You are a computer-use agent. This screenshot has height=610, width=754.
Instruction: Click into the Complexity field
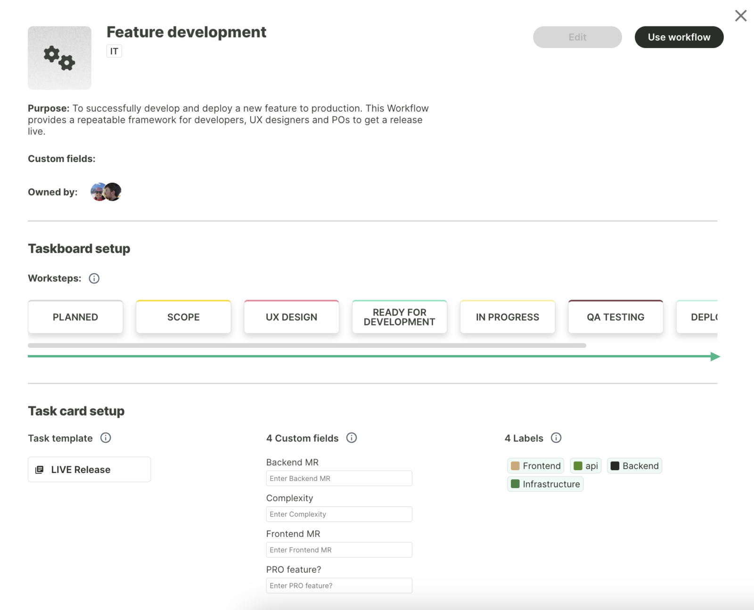point(339,514)
